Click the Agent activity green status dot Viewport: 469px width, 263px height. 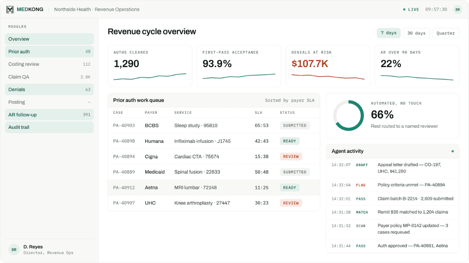453,151
